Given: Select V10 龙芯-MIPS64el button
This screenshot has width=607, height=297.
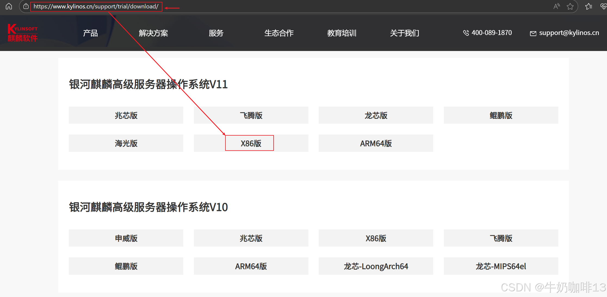Looking at the screenshot, I should [x=501, y=266].
